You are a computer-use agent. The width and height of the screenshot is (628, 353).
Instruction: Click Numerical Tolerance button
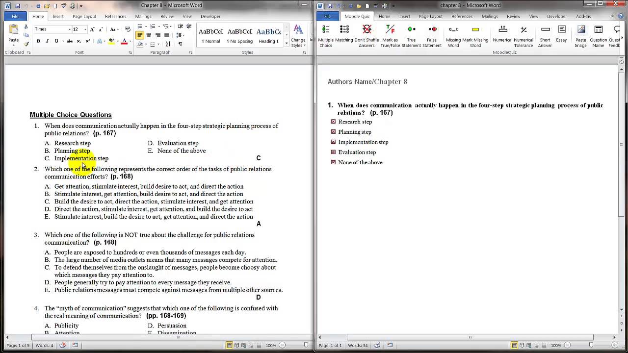point(523,36)
